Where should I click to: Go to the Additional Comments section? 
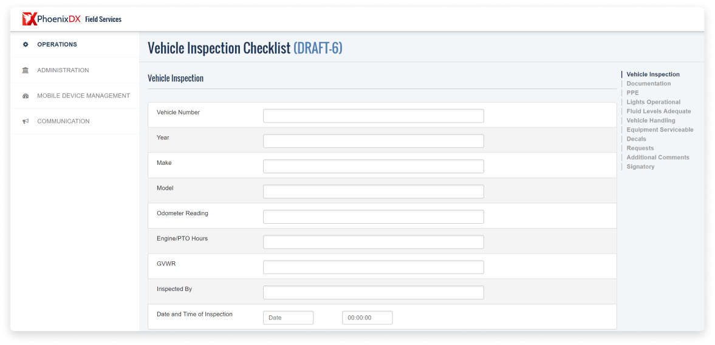[657, 158]
